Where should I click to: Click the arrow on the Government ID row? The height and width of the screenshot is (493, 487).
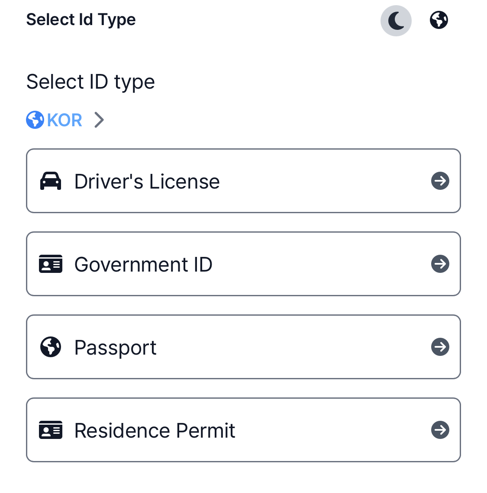pyautogui.click(x=440, y=264)
